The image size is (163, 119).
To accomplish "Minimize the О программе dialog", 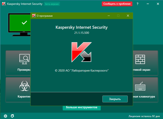I will pyautogui.click(x=109, y=16).
